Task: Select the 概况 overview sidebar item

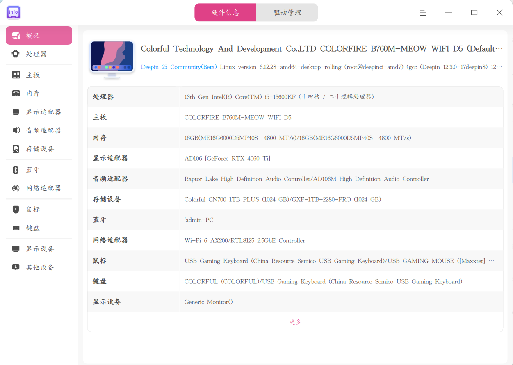Action: point(39,36)
